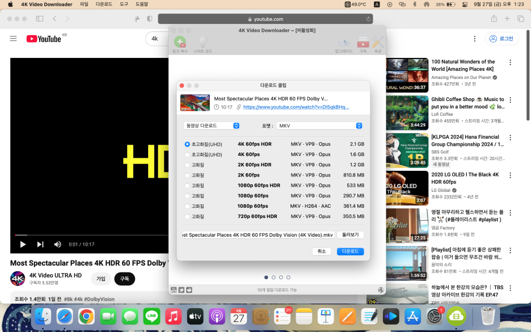Click the Upgrade (업그레이드) cloud icon
The width and height of the screenshot is (531, 332).
344,43
